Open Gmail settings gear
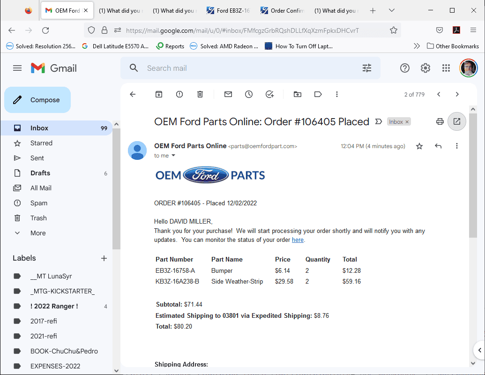Image resolution: width=485 pixels, height=375 pixels. 425,68
